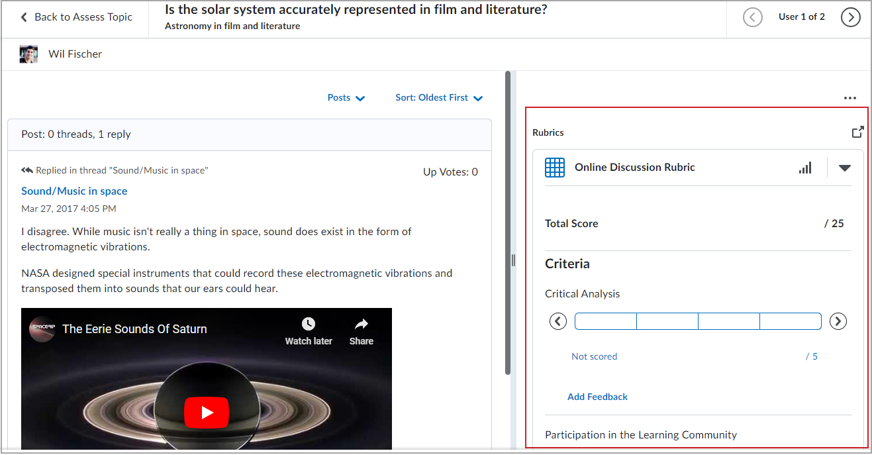
Task: Open the More Actions ellipsis menu
Action: tap(850, 97)
